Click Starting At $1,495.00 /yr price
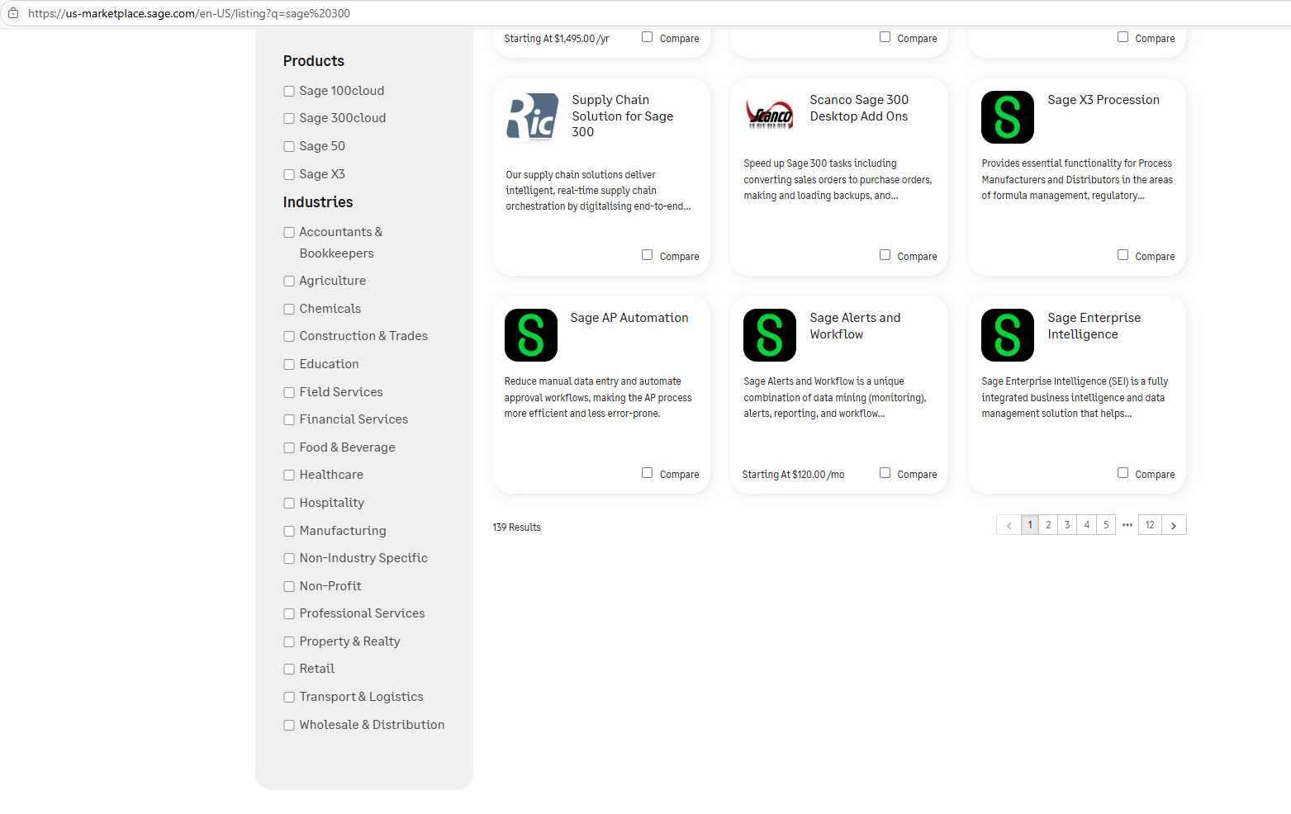Image resolution: width=1291 pixels, height=814 pixels. [557, 39]
